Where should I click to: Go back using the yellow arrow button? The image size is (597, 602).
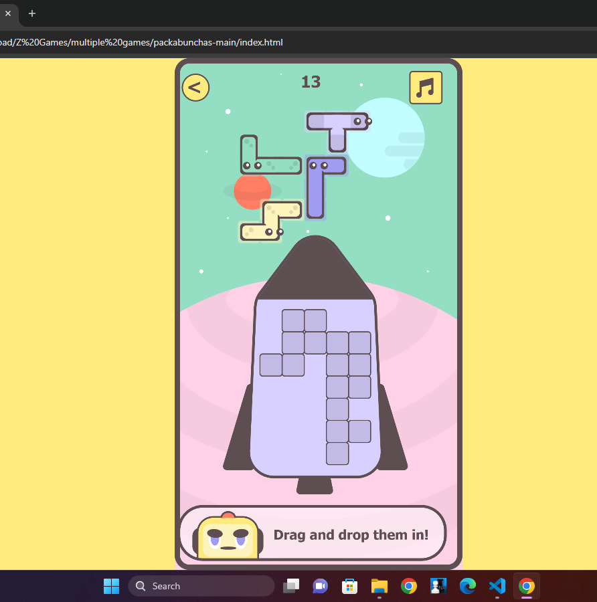click(x=195, y=88)
